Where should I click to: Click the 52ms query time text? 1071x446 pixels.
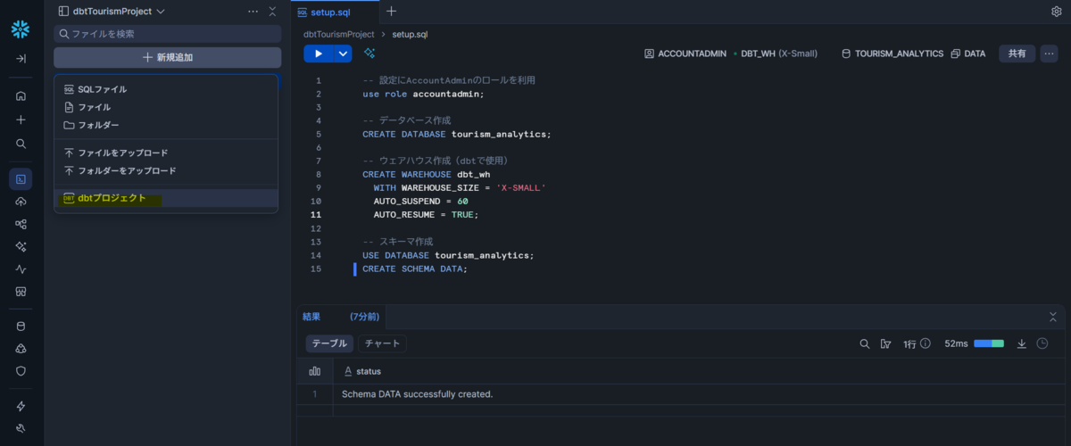[957, 343]
